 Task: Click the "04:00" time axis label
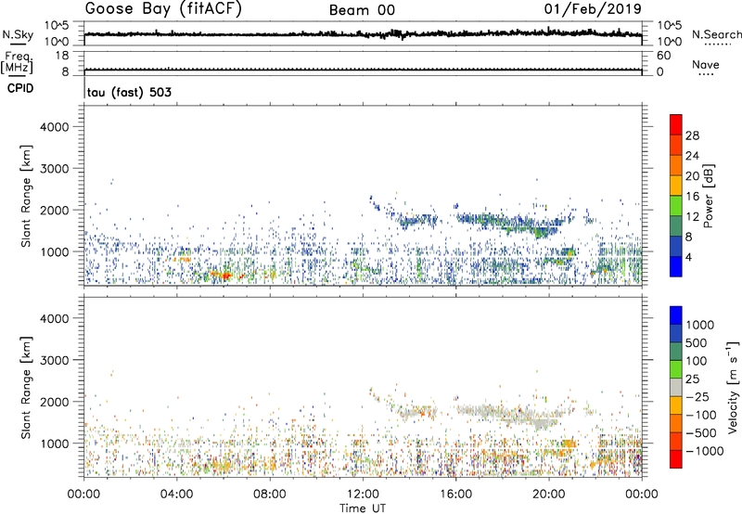[x=176, y=494]
